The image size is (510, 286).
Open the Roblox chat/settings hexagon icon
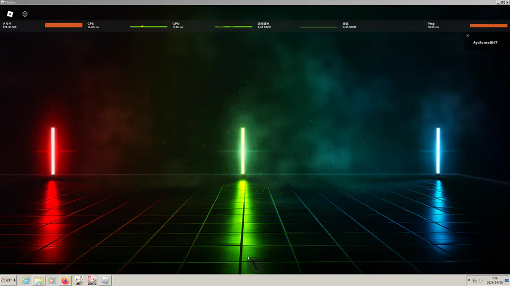coord(25,14)
